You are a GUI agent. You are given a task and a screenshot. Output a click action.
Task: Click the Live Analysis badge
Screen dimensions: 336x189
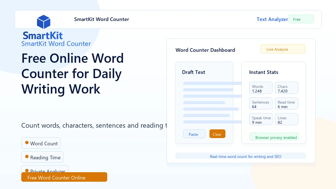click(283, 49)
